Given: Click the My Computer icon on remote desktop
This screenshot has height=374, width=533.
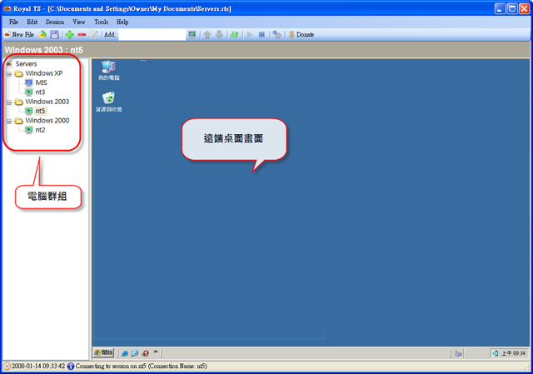Looking at the screenshot, I should [108, 68].
